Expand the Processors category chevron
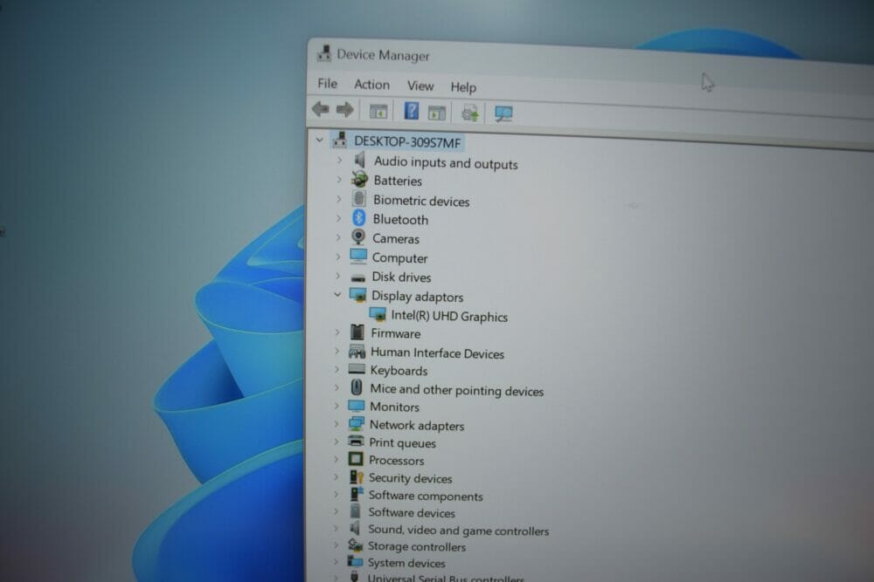874x582 pixels. click(336, 459)
